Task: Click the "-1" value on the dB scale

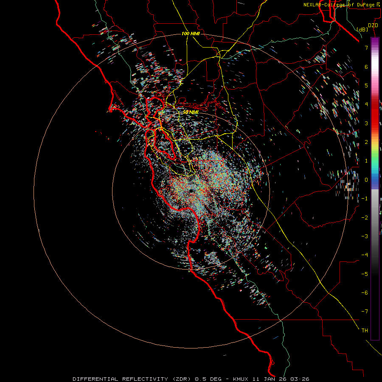Action: tap(365, 199)
